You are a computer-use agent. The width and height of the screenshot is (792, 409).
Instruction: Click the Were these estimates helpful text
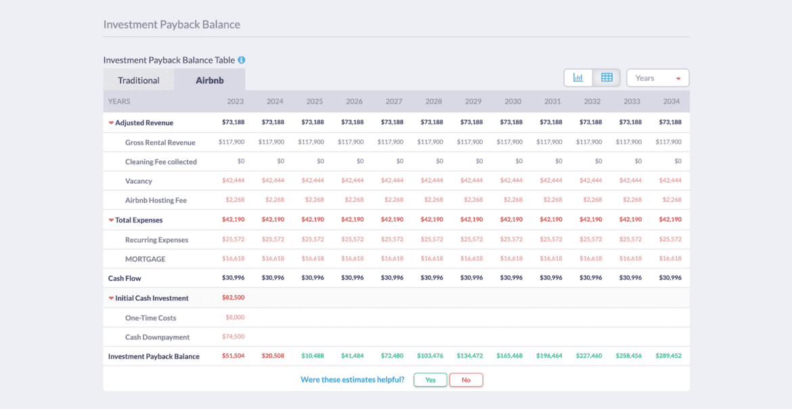click(353, 380)
